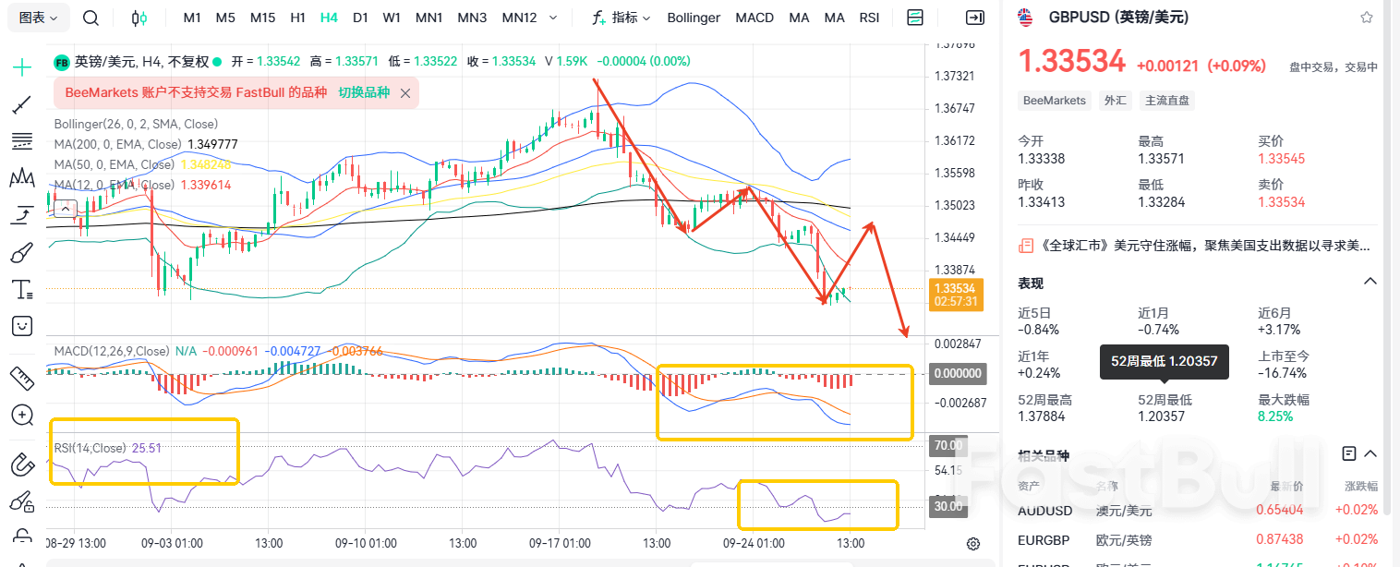Collapse the 表现 performance section
1400x567 pixels.
[1370, 282]
